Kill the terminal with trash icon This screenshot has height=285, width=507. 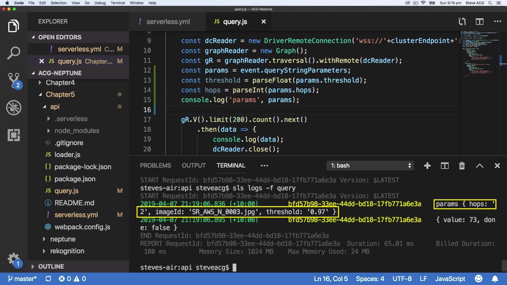click(462, 165)
